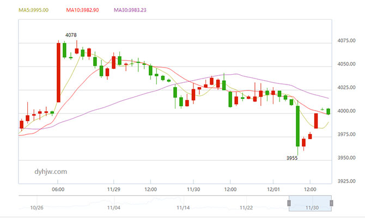Image resolution: width=365 pixels, height=218 pixels.
Task: Click the highlighted 11/30 zoom window
Action: [x=310, y=203]
